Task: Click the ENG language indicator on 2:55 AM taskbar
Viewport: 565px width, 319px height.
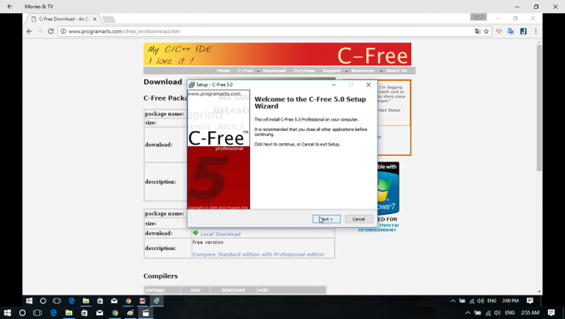Action: [x=510, y=313]
